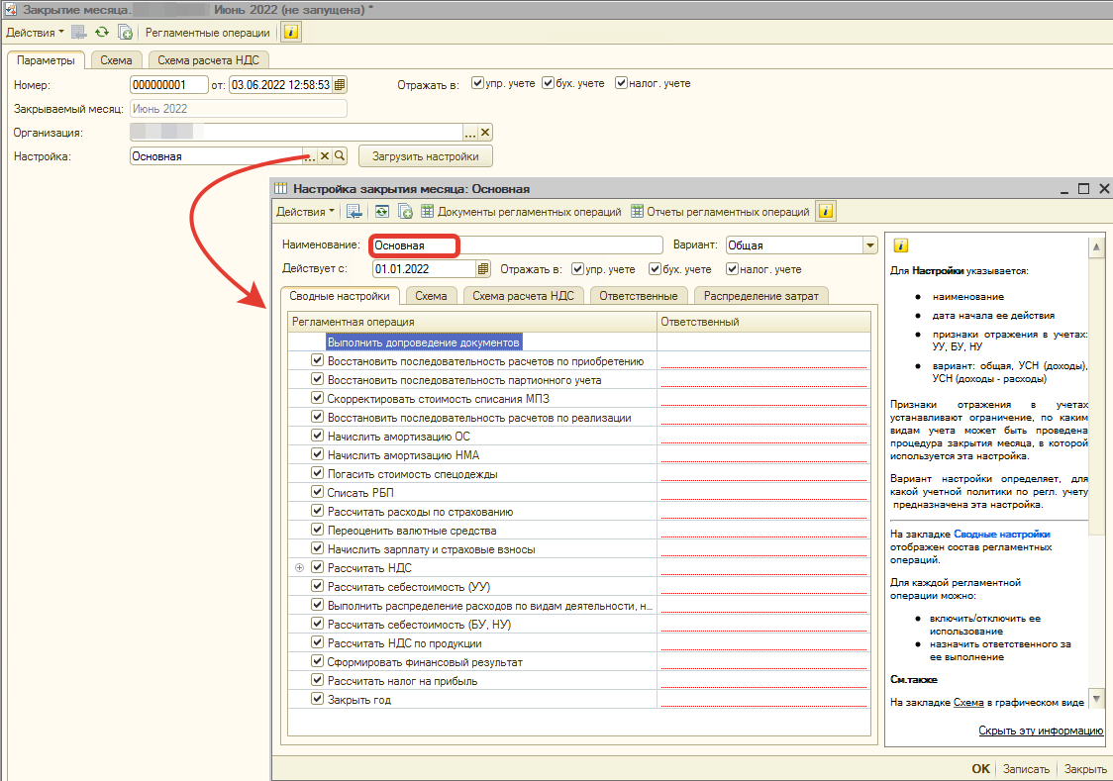Clear the Организация field with the X icon
Viewport: 1113px width, 781px height.
[485, 133]
